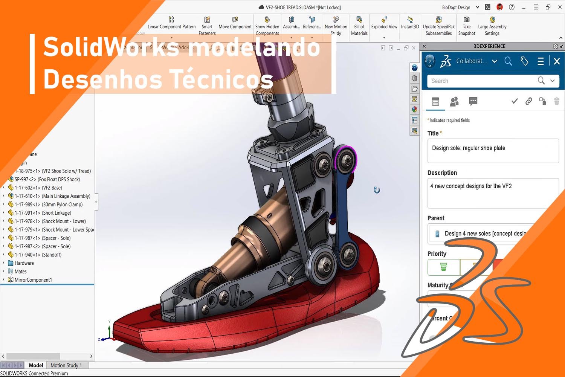Open dropdown arrow under Reference Geometry
This screenshot has height=377, width=565.
(x=312, y=38)
